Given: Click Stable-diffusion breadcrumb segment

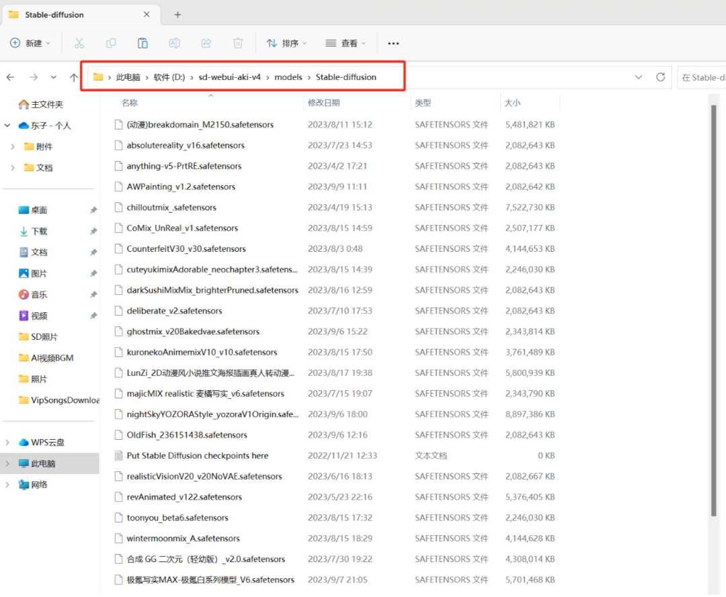Looking at the screenshot, I should (346, 77).
